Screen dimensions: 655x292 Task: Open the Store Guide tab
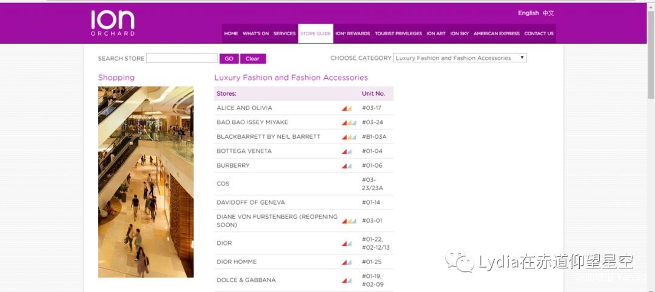pos(315,34)
